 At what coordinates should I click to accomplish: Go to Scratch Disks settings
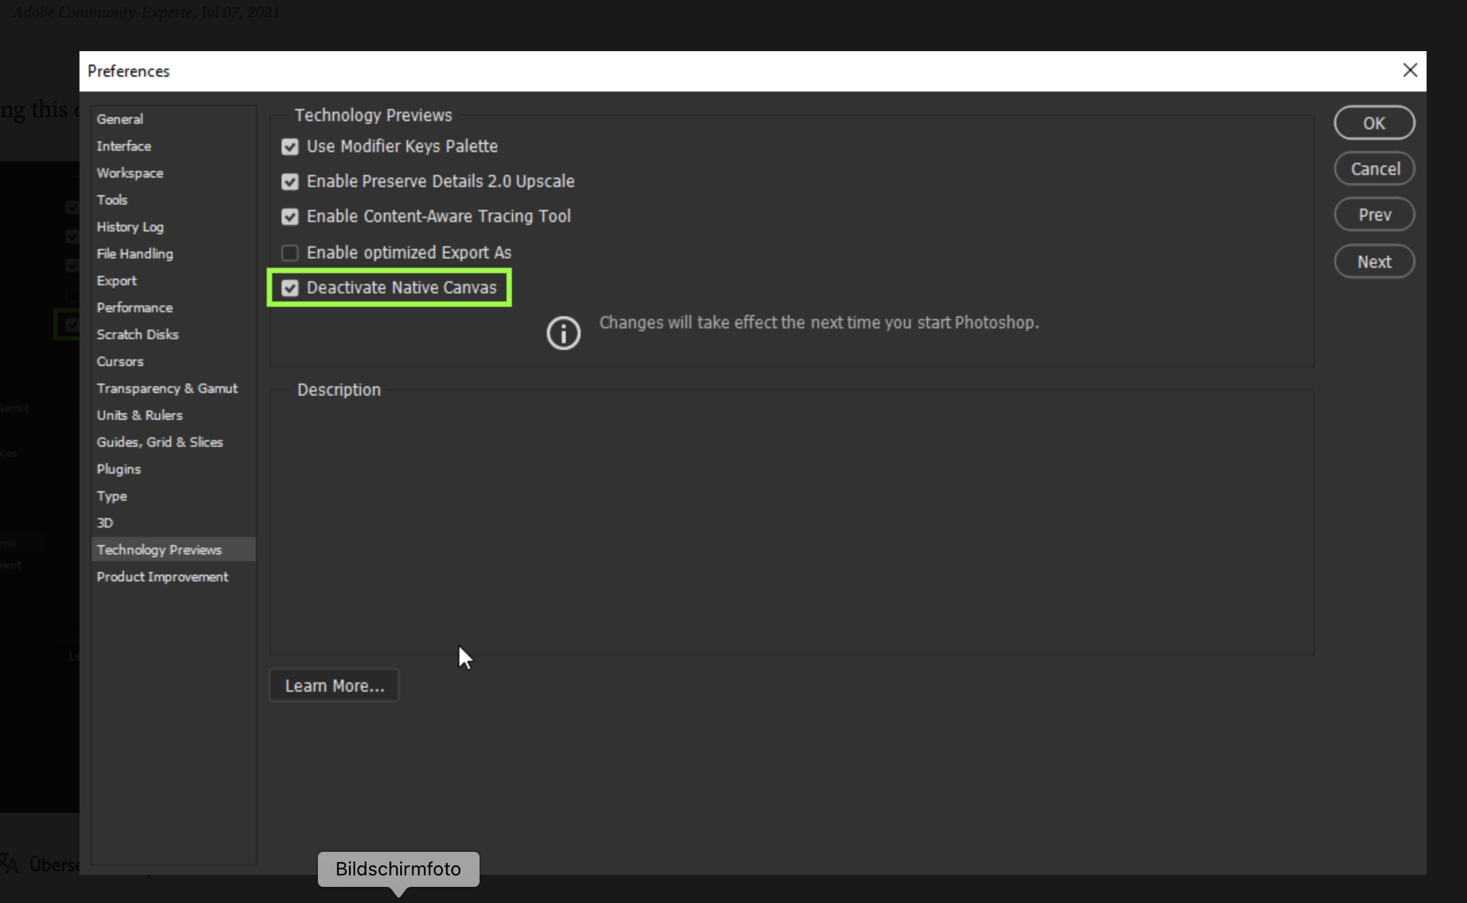point(137,334)
